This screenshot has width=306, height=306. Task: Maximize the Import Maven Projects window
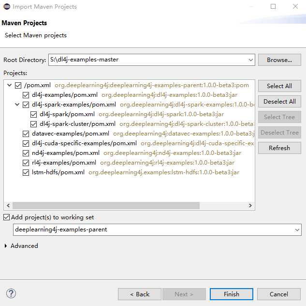(273, 6)
